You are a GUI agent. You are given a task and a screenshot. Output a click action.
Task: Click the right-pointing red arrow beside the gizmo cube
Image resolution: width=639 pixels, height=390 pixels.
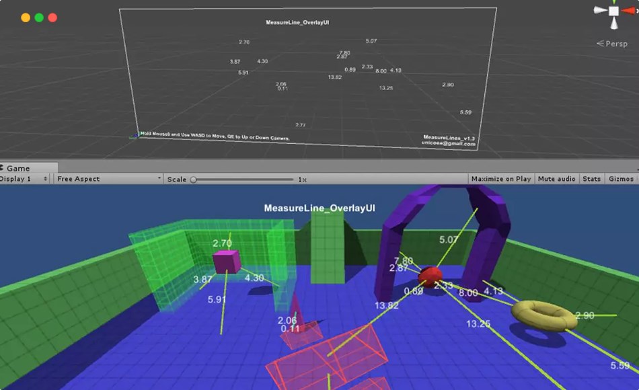[x=628, y=10]
